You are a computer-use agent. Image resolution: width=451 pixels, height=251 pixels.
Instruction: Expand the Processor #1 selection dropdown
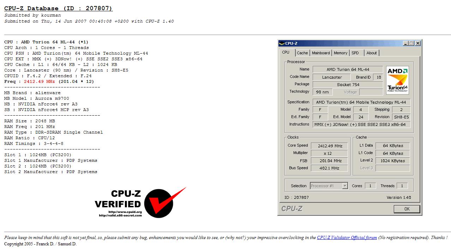pos(345,186)
